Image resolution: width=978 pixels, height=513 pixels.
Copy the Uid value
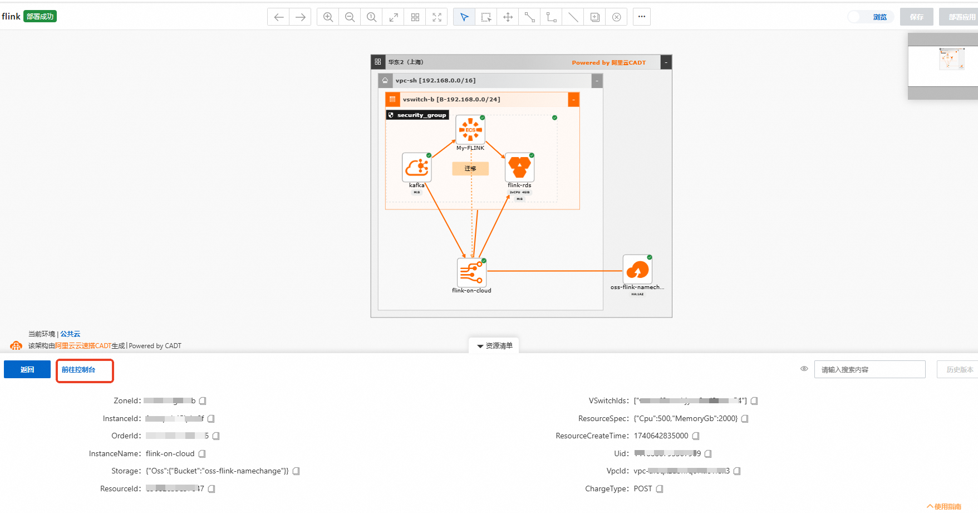708,454
